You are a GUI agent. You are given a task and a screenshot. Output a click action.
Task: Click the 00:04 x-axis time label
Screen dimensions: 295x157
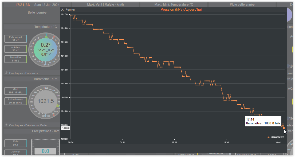coord(71,143)
